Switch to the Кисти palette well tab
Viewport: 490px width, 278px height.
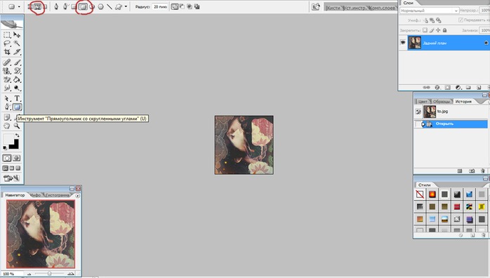[x=333, y=8]
